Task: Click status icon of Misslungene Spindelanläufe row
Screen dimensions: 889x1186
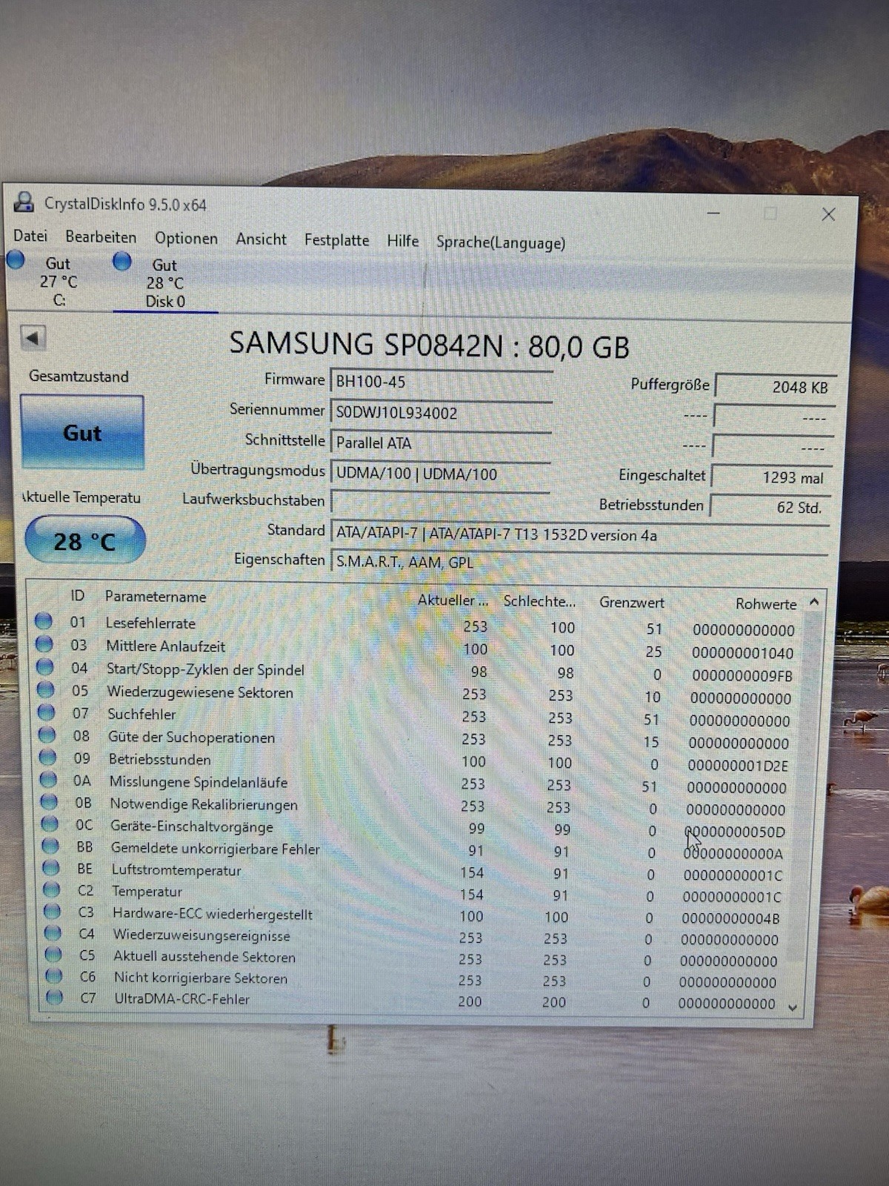Action: pos(49,779)
